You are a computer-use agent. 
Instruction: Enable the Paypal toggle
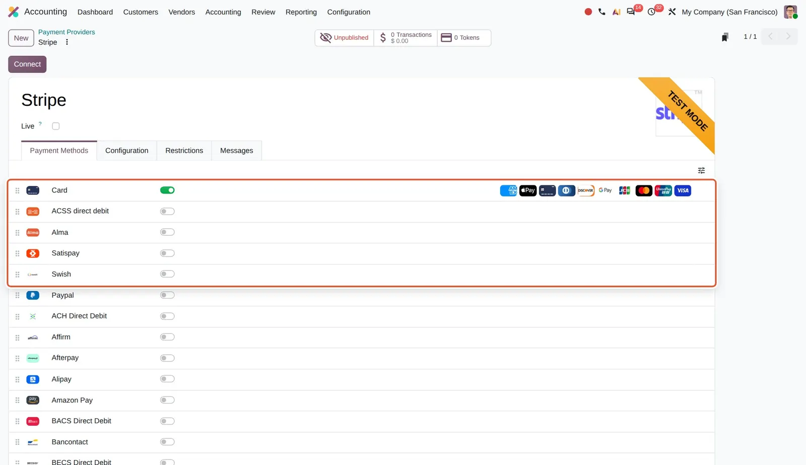[x=167, y=295]
